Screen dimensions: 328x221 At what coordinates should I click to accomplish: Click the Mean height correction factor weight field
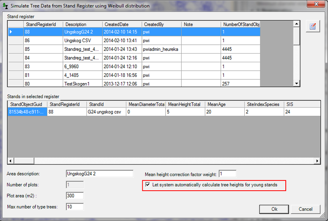pyautogui.click(x=227, y=174)
